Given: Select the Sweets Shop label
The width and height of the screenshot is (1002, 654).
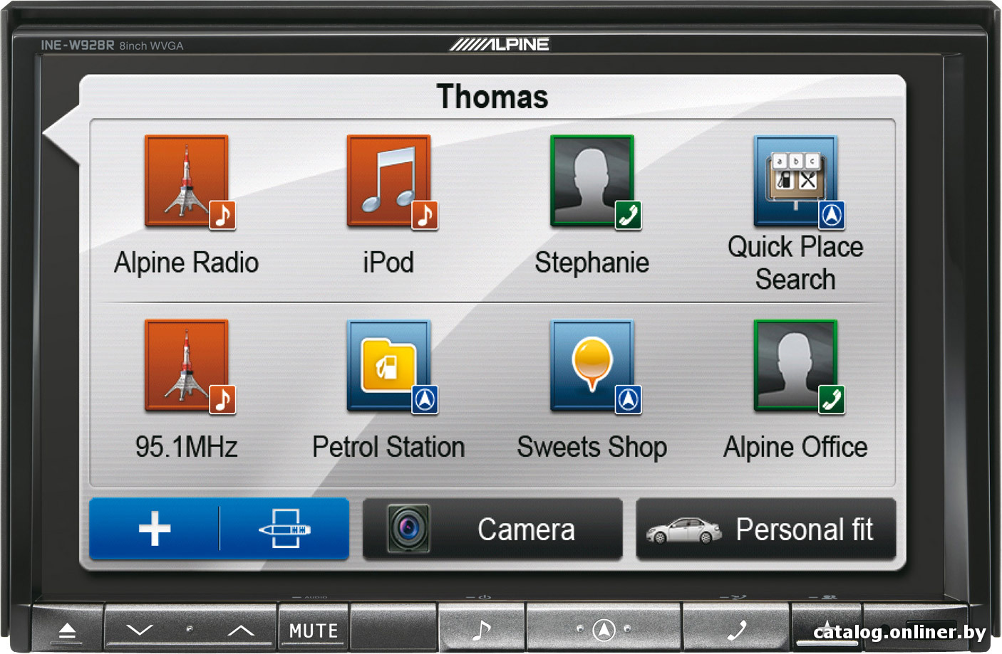Looking at the screenshot, I should point(592,448).
